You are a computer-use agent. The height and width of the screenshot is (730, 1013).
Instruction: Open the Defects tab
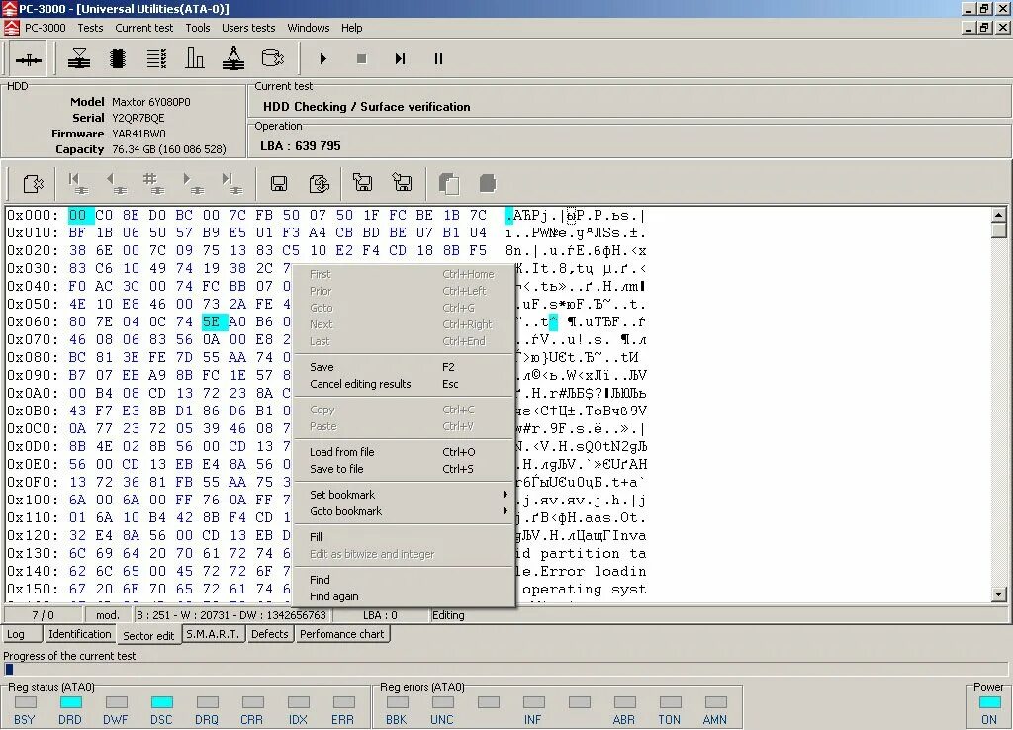(269, 634)
